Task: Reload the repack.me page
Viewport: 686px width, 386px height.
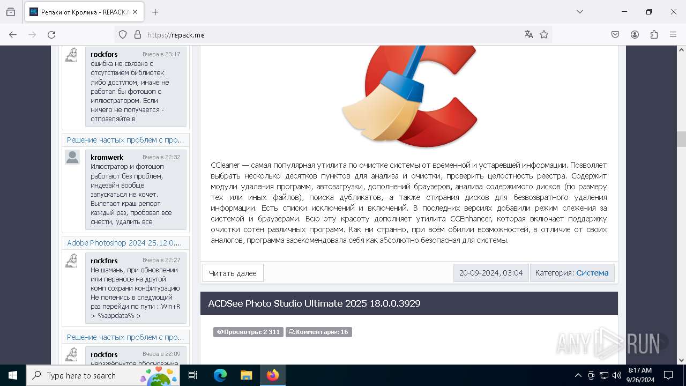Action: click(51, 34)
